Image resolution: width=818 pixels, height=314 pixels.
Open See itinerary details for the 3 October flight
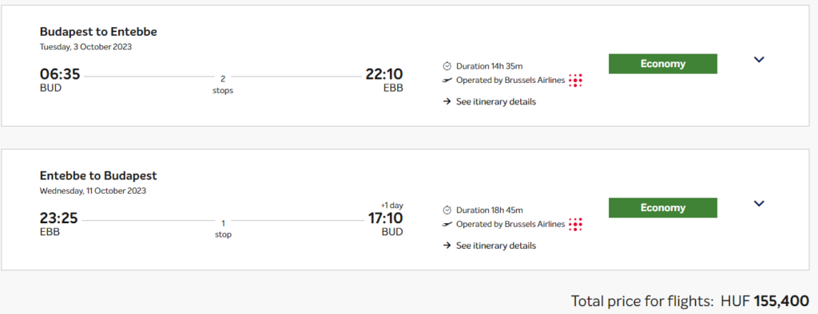[495, 101]
